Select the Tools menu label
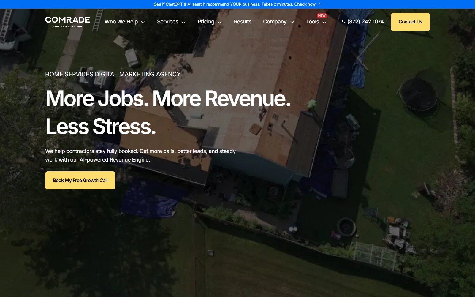Viewport: 475px width, 297px height. point(313,22)
